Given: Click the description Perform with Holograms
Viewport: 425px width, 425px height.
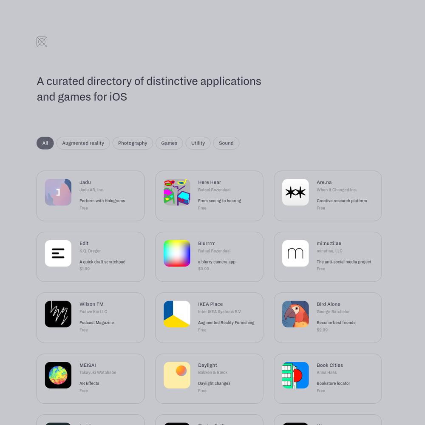Looking at the screenshot, I should click(x=102, y=201).
